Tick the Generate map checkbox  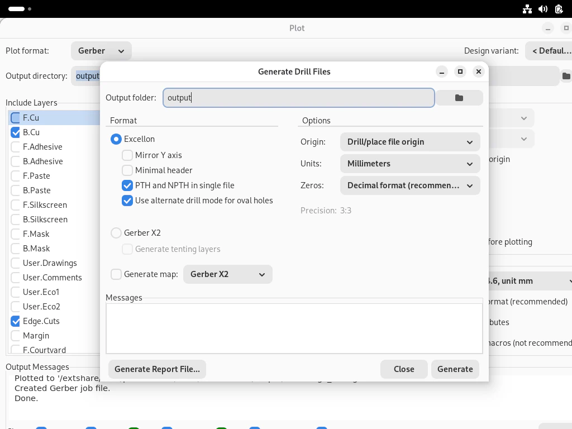[x=116, y=274]
